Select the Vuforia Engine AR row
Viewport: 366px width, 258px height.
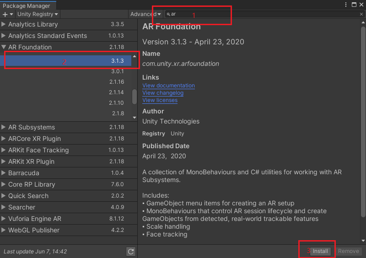69,219
